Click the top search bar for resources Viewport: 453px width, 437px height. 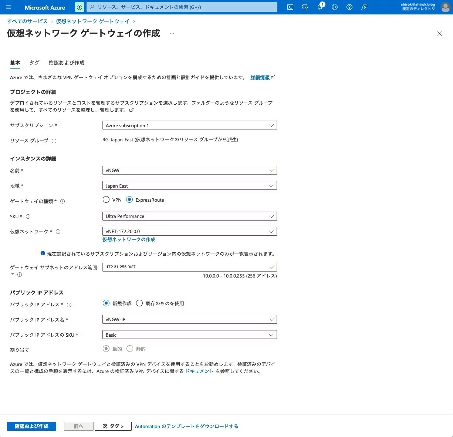pyautogui.click(x=182, y=7)
